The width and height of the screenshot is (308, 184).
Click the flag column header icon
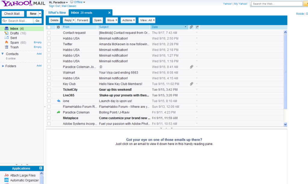197,27
